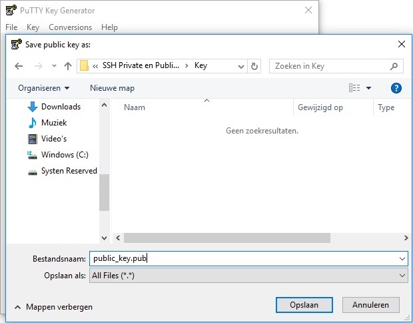The height and width of the screenshot is (323, 413).
Task: Click the folder icon in the address bar
Action: click(85, 65)
